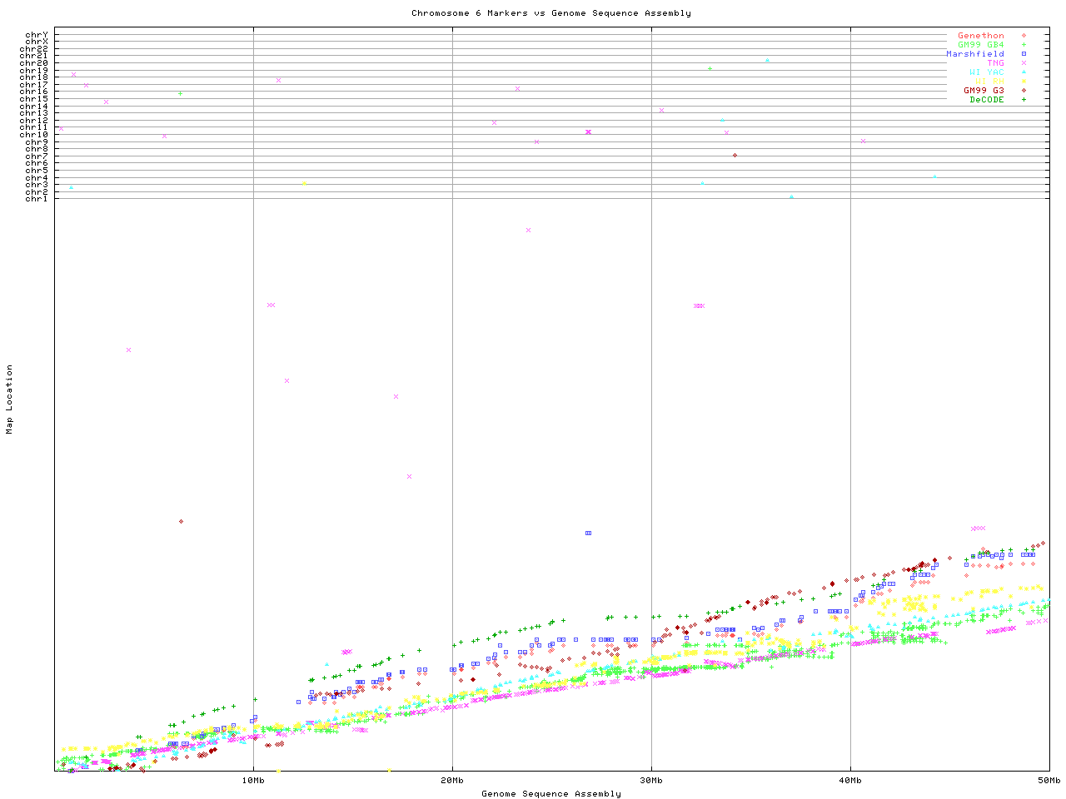Click the red diamond marker on chr7 row

tap(735, 156)
